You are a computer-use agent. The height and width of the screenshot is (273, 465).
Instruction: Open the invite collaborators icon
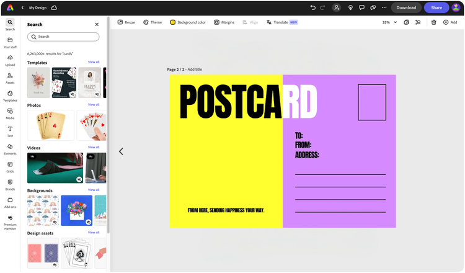pos(337,7)
